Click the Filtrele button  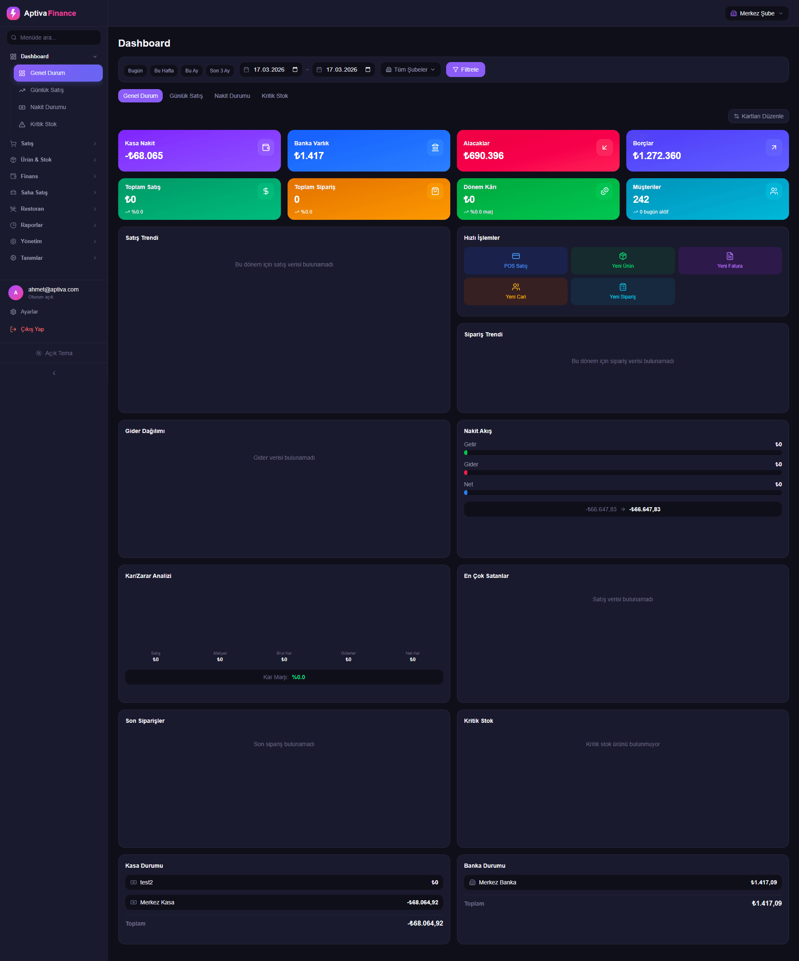[x=465, y=69]
